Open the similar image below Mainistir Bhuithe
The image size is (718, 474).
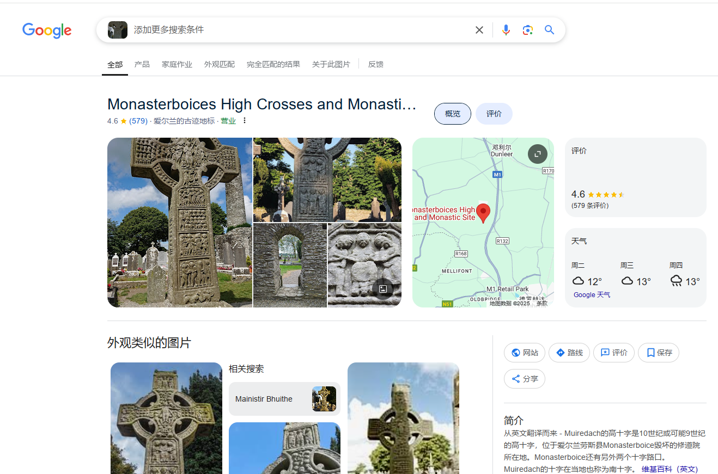[x=284, y=448]
